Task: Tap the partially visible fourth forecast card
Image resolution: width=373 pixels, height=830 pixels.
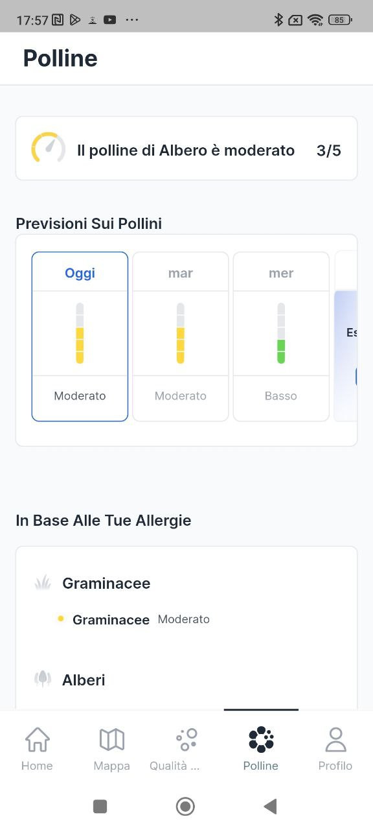Action: click(x=346, y=337)
